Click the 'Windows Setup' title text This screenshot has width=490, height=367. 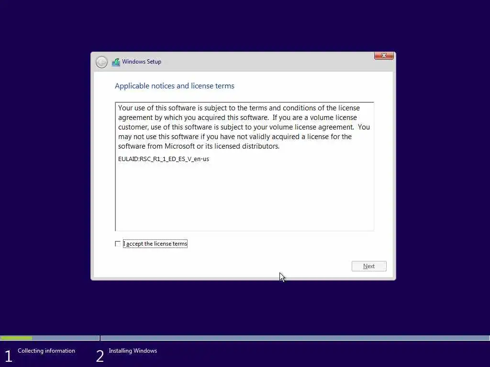[x=142, y=62]
